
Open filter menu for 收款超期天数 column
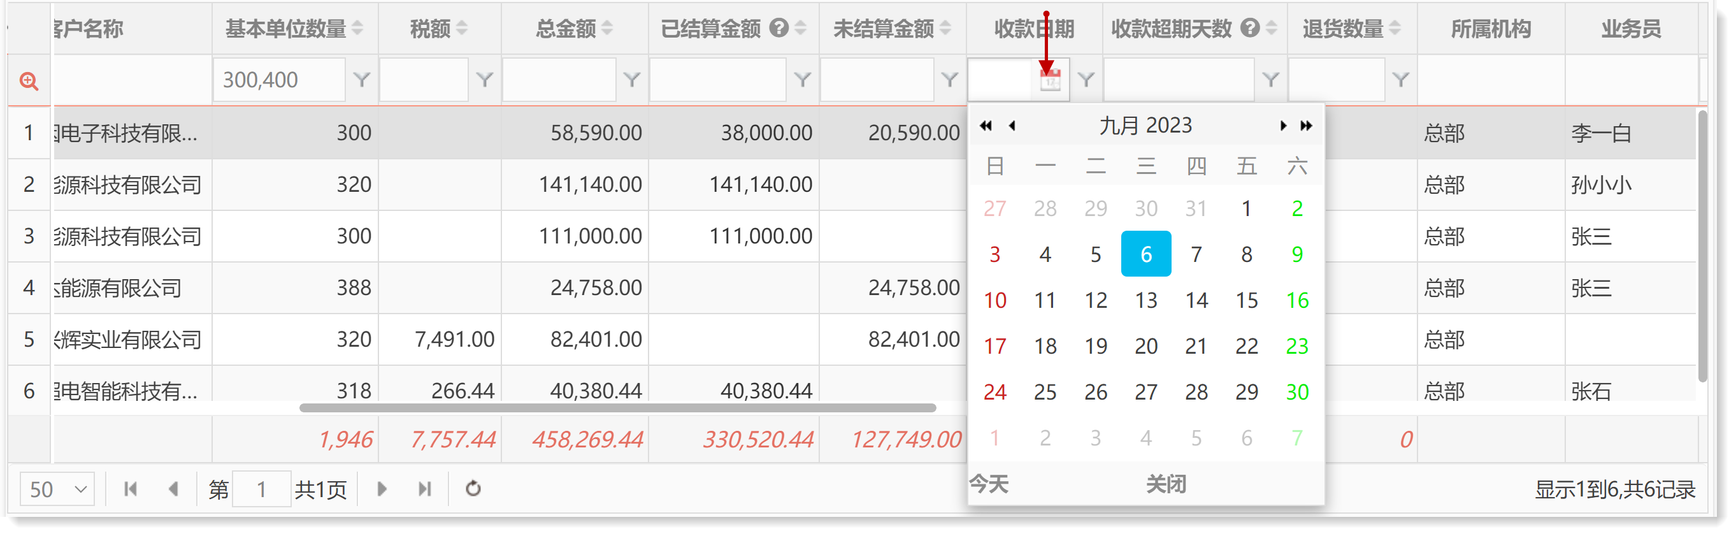click(x=1270, y=80)
